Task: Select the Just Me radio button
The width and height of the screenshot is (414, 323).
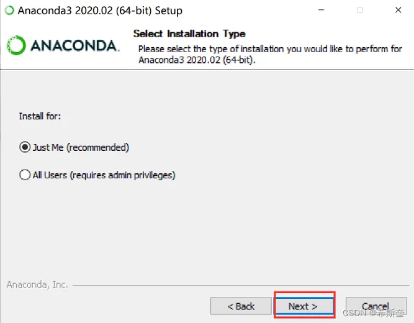Action: tap(25, 147)
